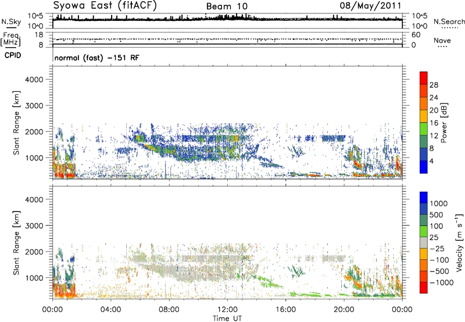Click the right '10^0' noise axis label
Image resolution: width=465 pixels, height=322 pixels.
point(419,26)
